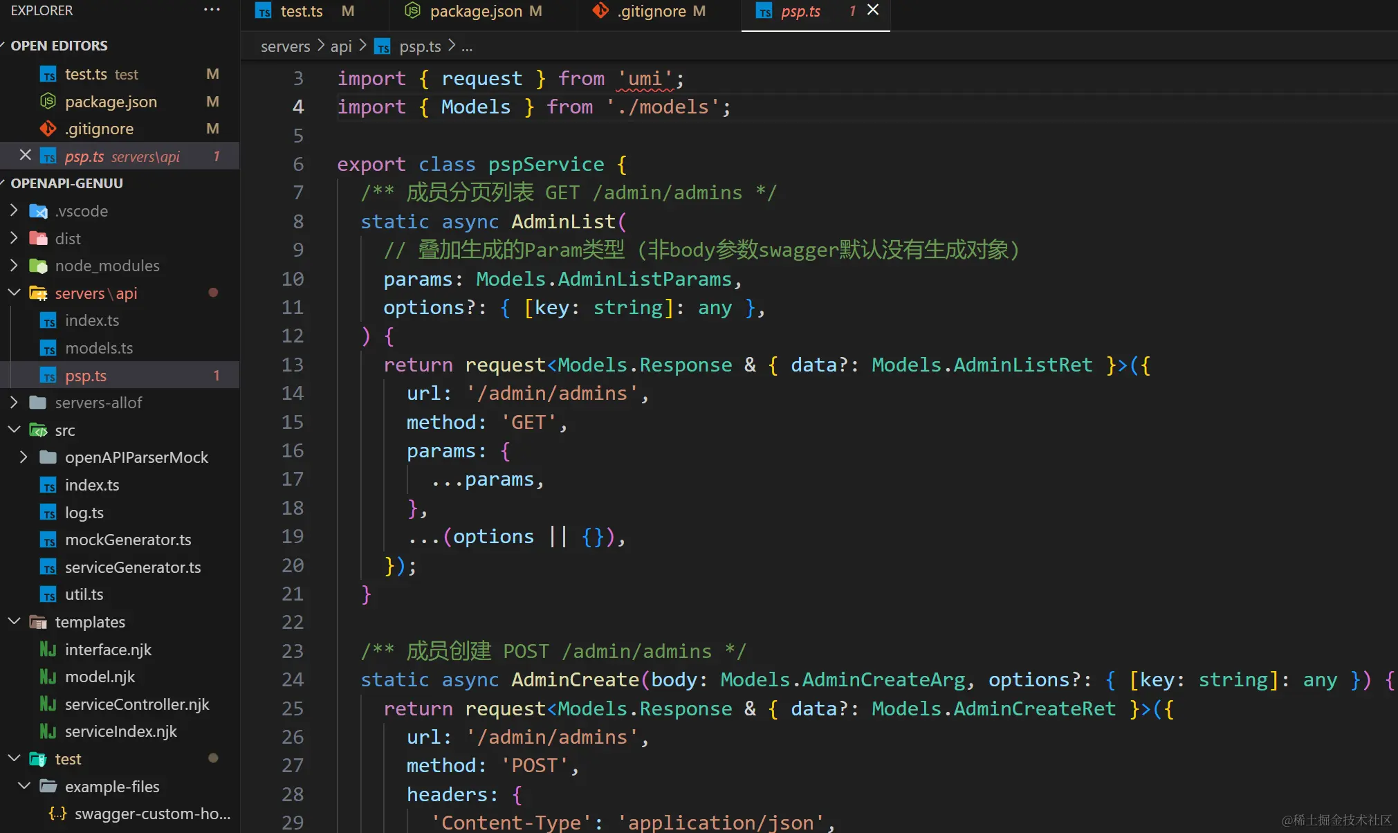This screenshot has width=1398, height=833.
Task: Click the EXPLORER panel title
Action: click(42, 10)
